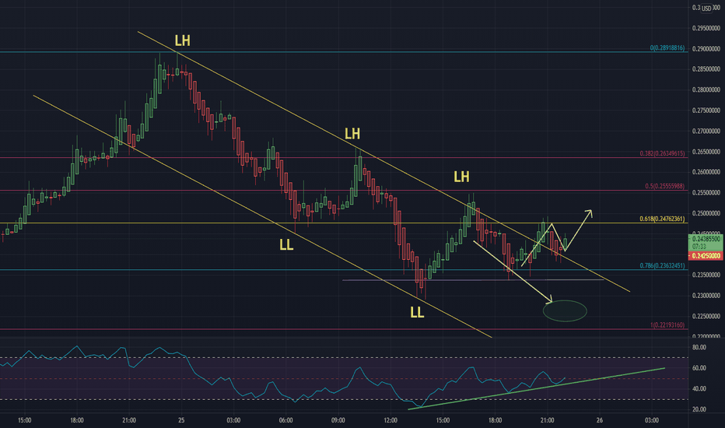Screen dimensions: 725x428
Task: Click the LL label below the 0.618 line
Action: click(x=286, y=245)
